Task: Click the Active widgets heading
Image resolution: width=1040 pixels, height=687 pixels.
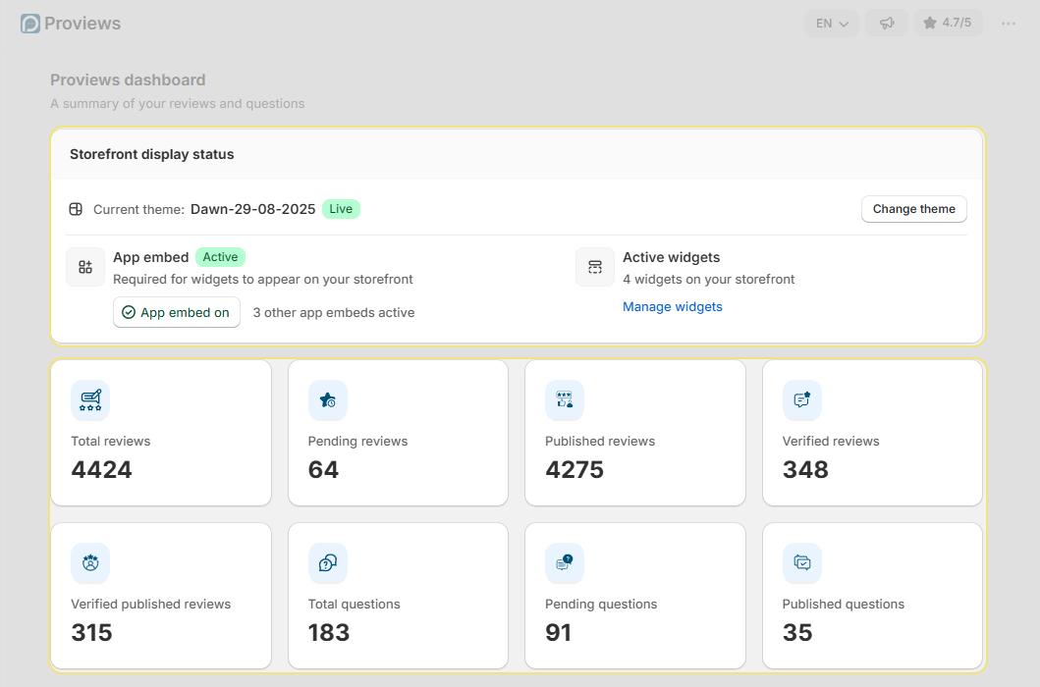Action: pos(671,256)
